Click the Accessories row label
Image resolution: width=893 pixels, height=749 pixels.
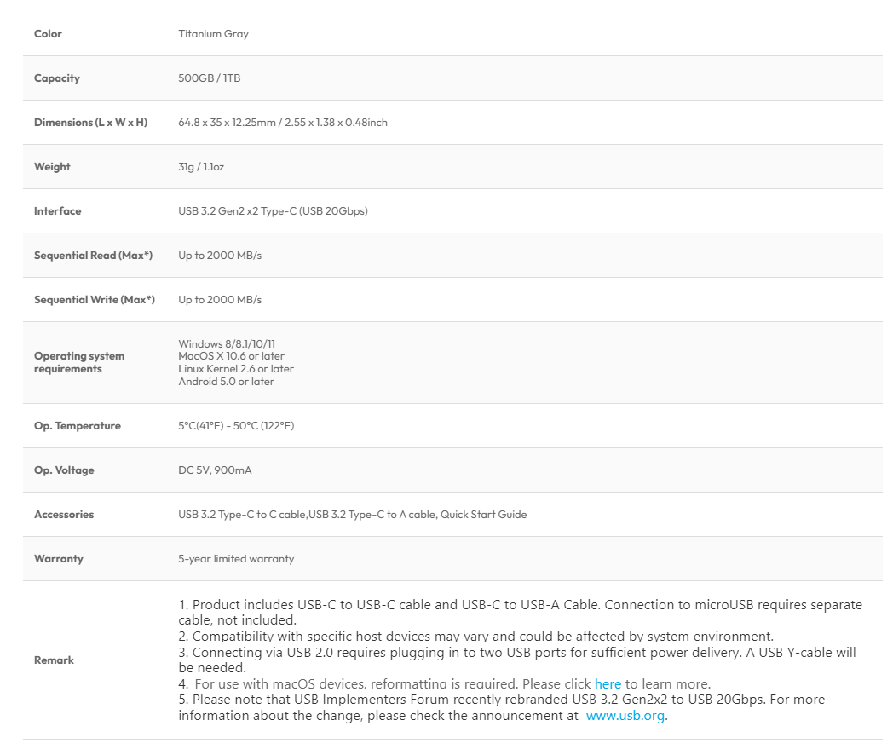[64, 515]
